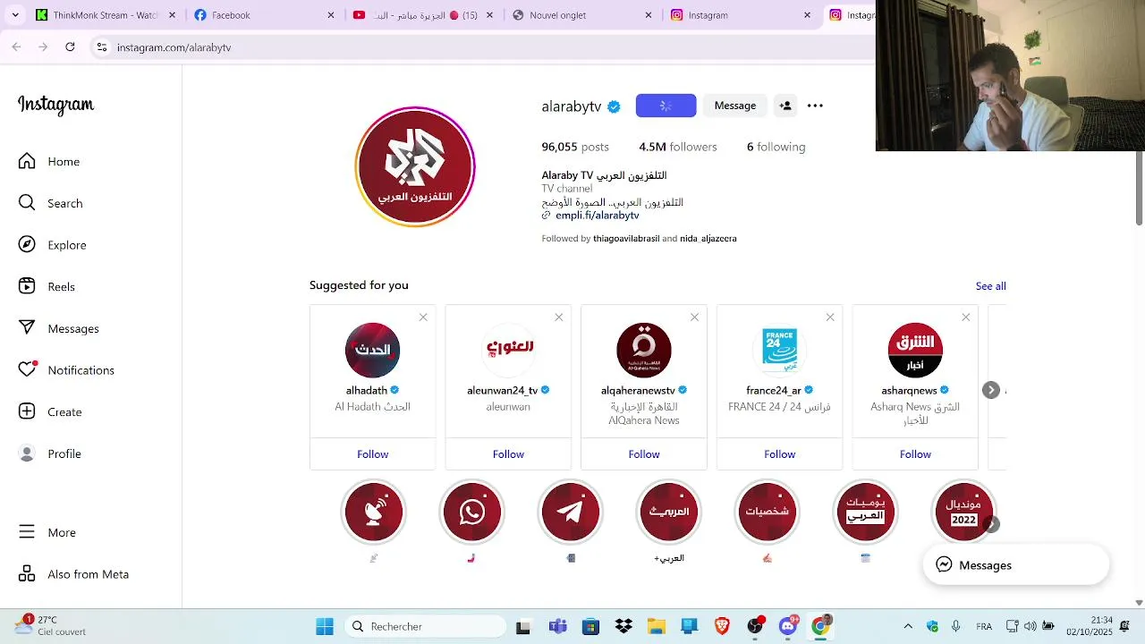Show Notifications panel
Viewport: 1145px width, 644px height.
coord(67,370)
